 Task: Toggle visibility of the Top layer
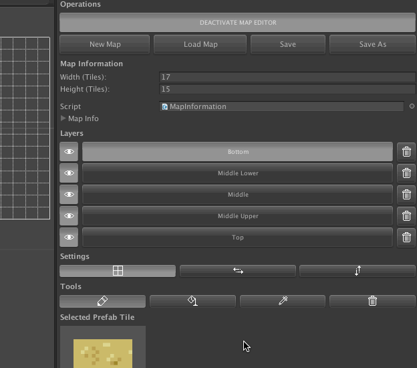[69, 238]
